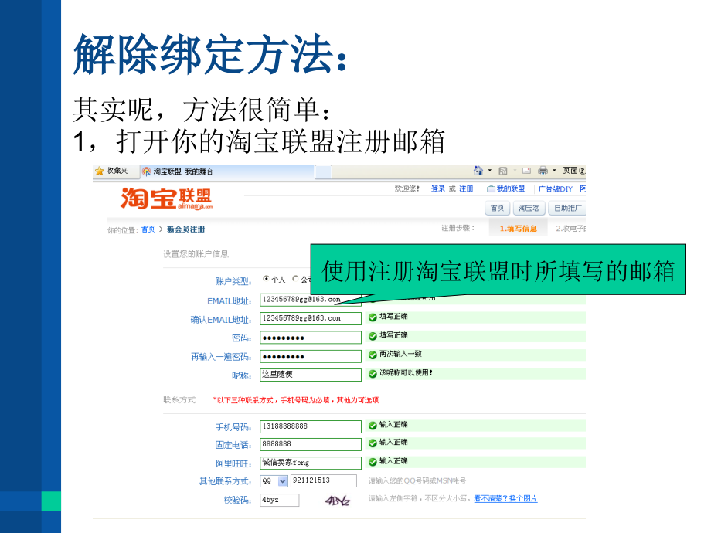Click green check beside 手机号码 输入正确
The height and width of the screenshot is (533, 711).
(x=373, y=426)
